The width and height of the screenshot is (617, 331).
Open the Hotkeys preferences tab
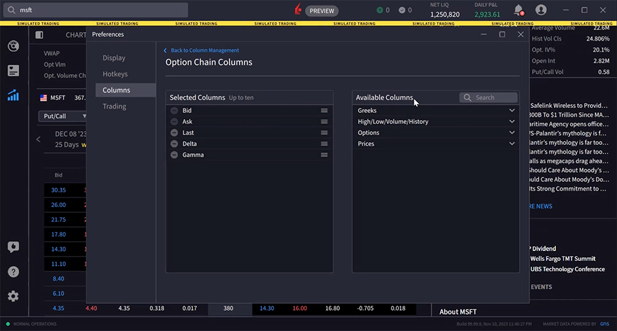115,74
